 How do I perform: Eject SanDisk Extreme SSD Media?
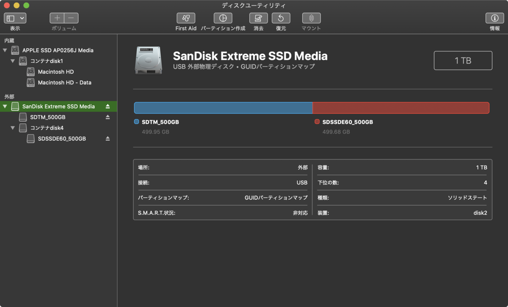108,106
